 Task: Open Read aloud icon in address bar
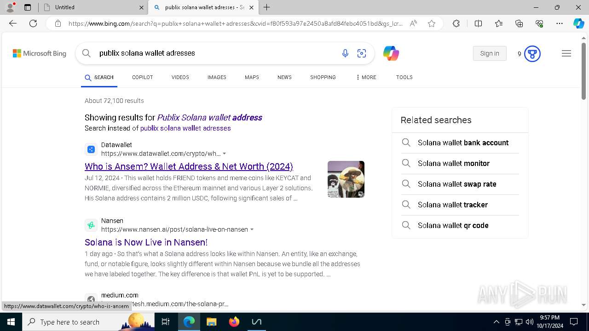coord(413,23)
